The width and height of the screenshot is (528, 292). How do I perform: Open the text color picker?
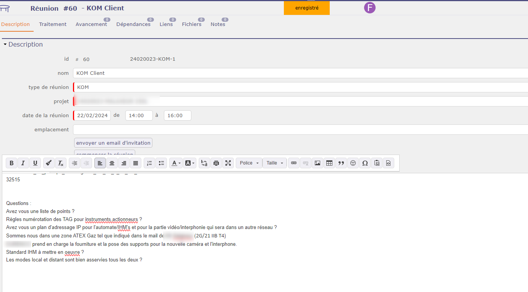(x=176, y=163)
